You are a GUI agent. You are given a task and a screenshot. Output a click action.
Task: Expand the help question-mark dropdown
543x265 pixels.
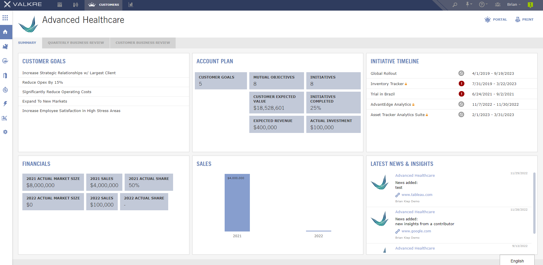pos(483,4)
